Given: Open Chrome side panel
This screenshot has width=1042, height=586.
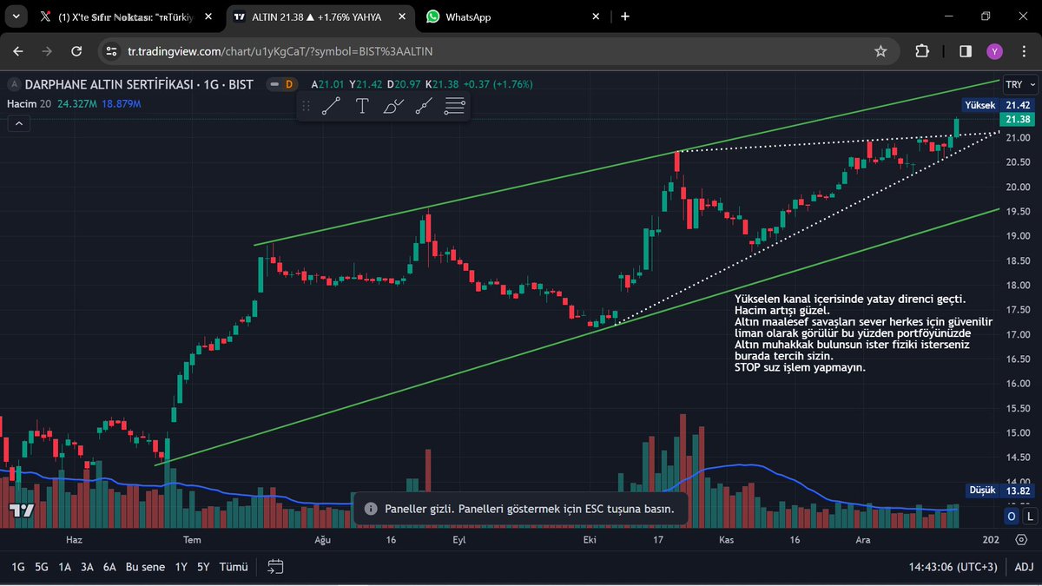Looking at the screenshot, I should pyautogui.click(x=966, y=51).
